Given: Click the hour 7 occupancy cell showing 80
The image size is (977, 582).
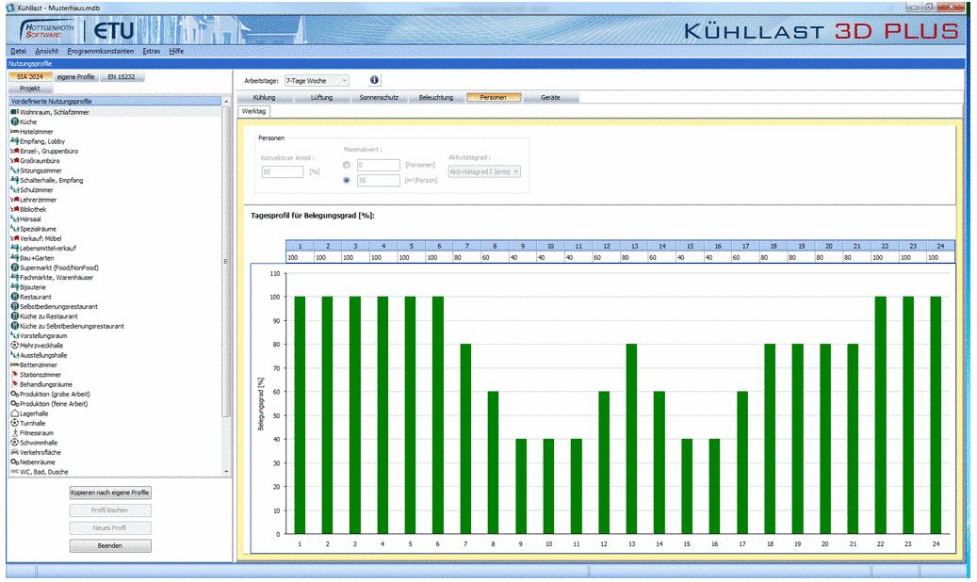Looking at the screenshot, I should coord(466,257).
